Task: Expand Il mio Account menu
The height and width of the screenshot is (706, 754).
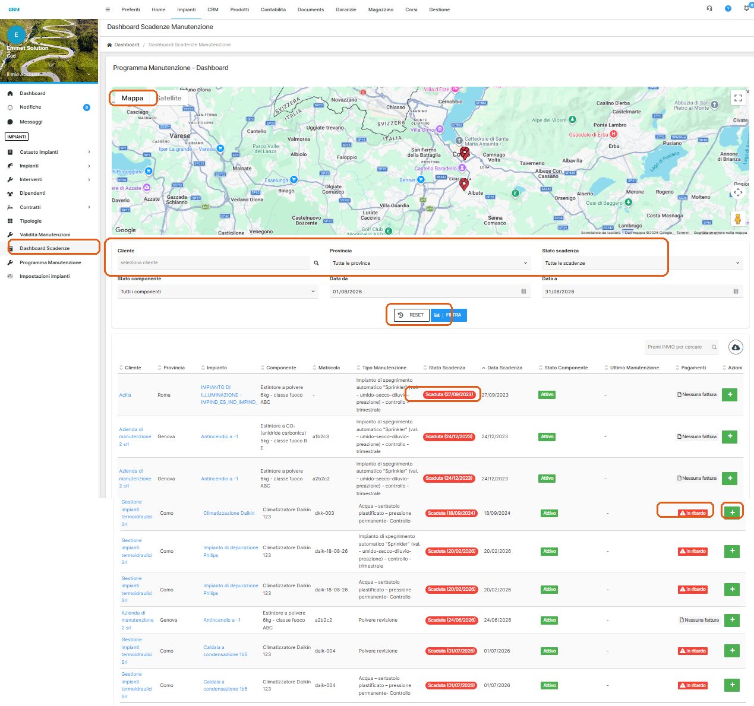Action: 49,74
